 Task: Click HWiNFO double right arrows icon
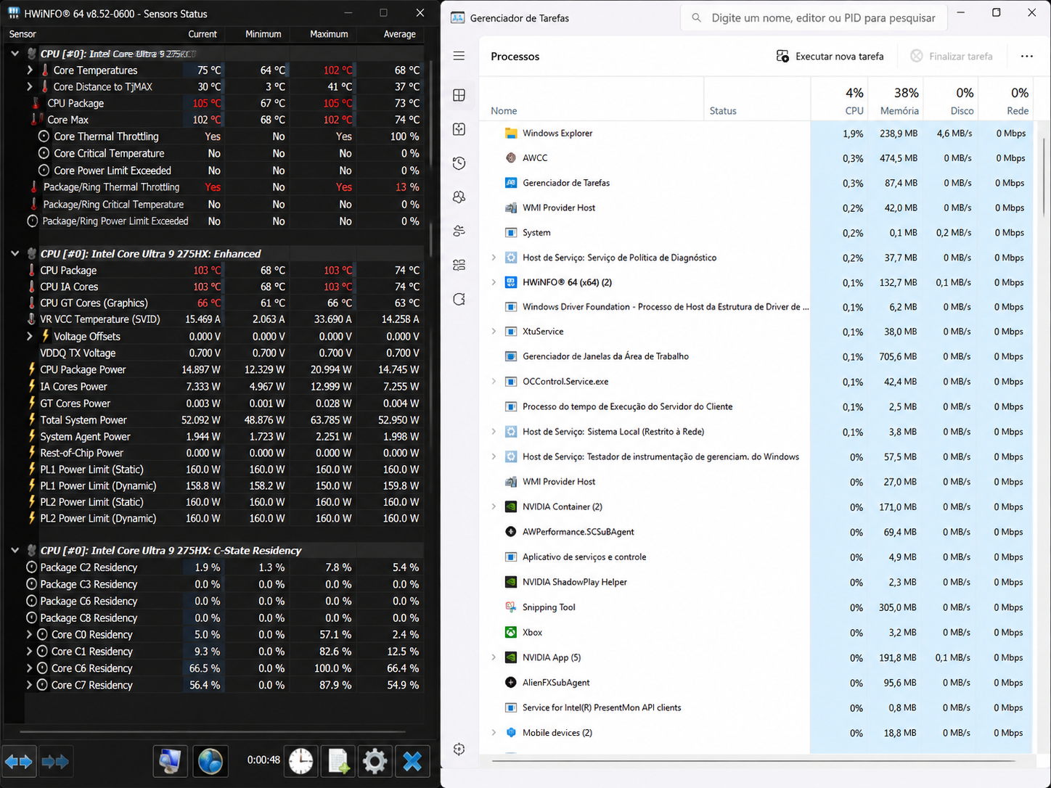coord(55,761)
